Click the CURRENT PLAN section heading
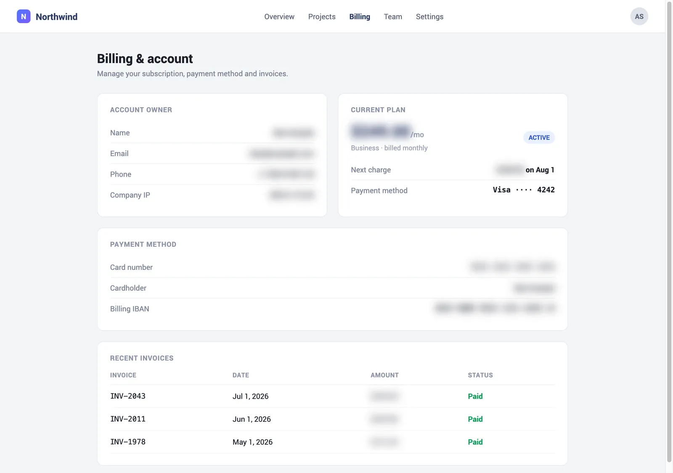Viewport: 673px width, 473px height. click(378, 110)
